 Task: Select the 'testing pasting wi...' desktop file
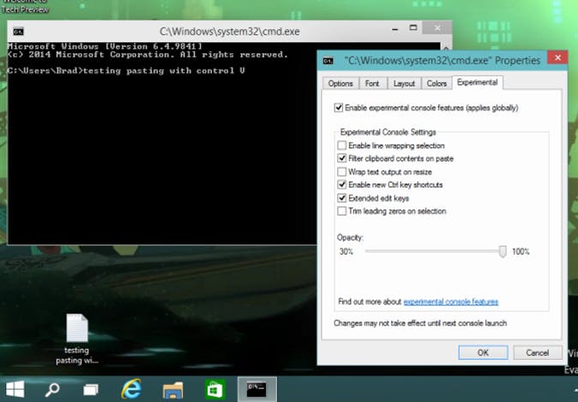[x=77, y=339]
